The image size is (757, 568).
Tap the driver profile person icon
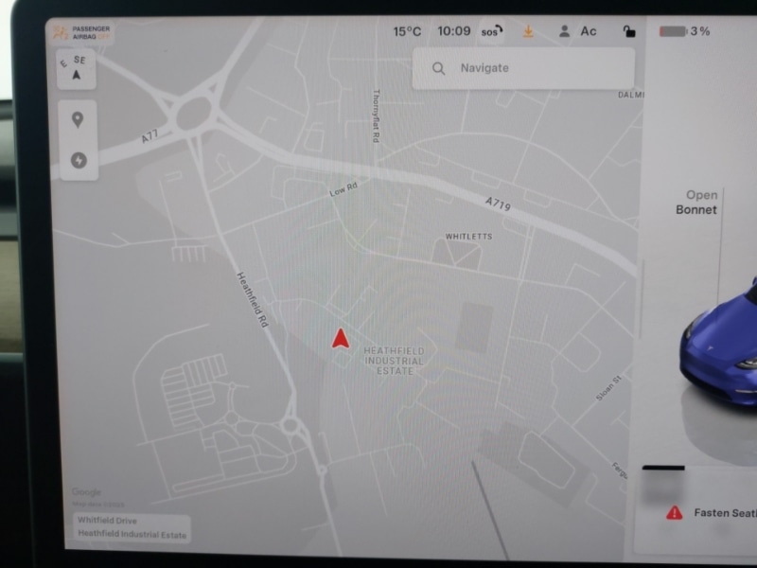[x=565, y=31]
